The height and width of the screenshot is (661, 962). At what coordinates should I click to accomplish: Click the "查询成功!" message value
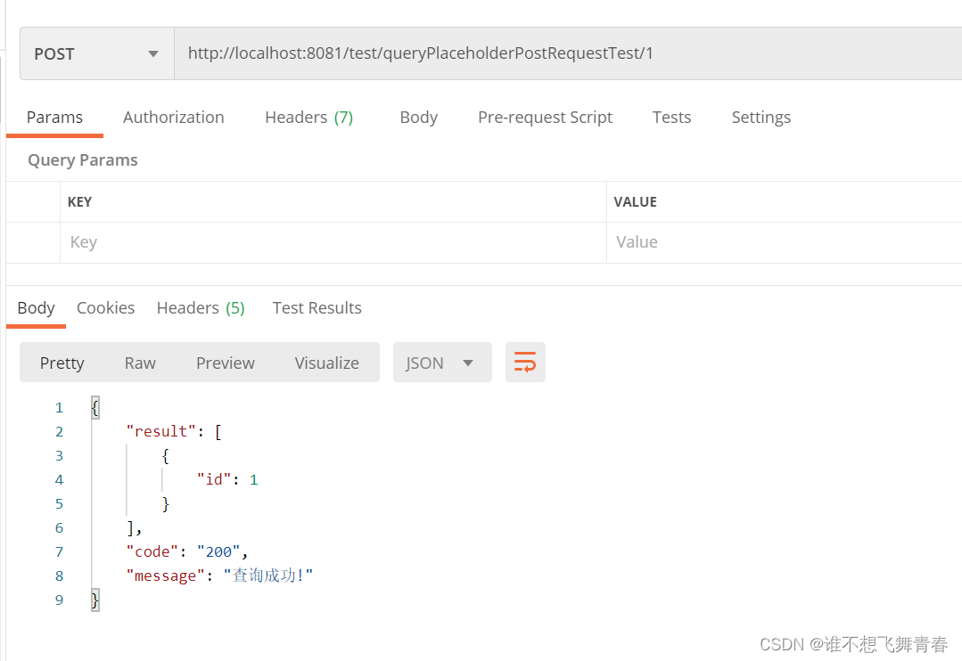click(268, 575)
